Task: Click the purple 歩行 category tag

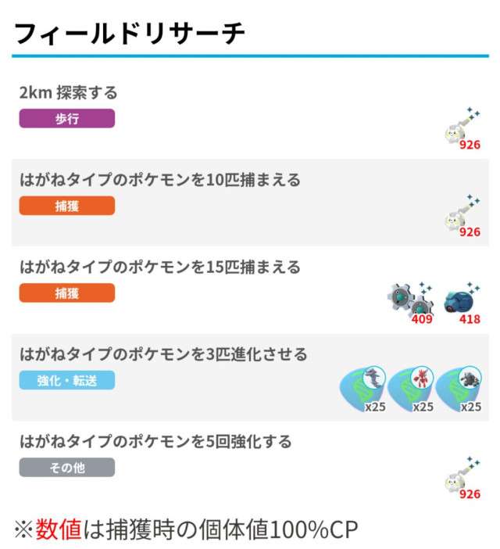Action: pos(67,119)
